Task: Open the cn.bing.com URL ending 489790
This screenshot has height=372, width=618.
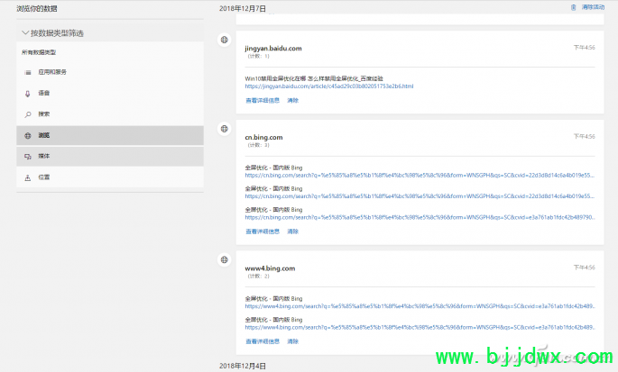Action: coord(420,217)
